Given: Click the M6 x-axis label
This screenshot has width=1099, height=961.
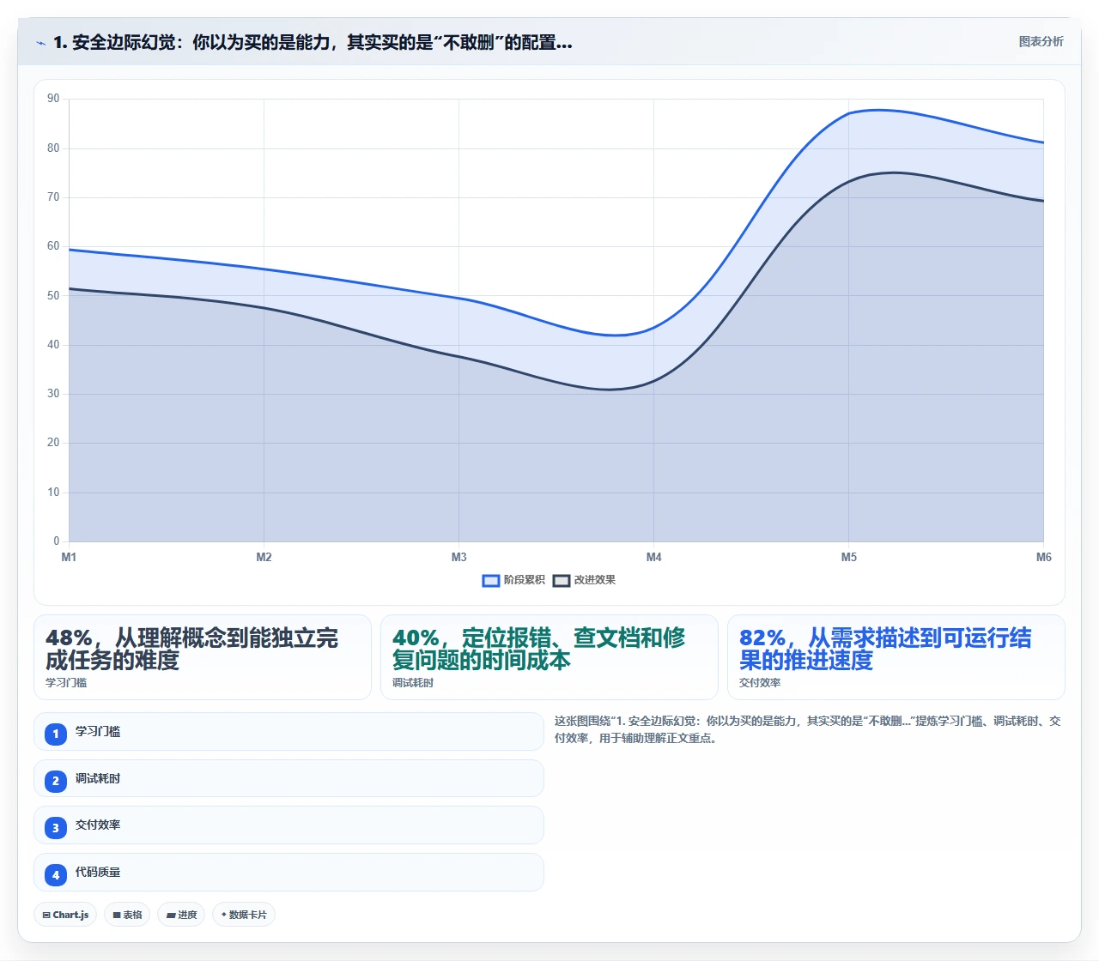Looking at the screenshot, I should (1043, 558).
